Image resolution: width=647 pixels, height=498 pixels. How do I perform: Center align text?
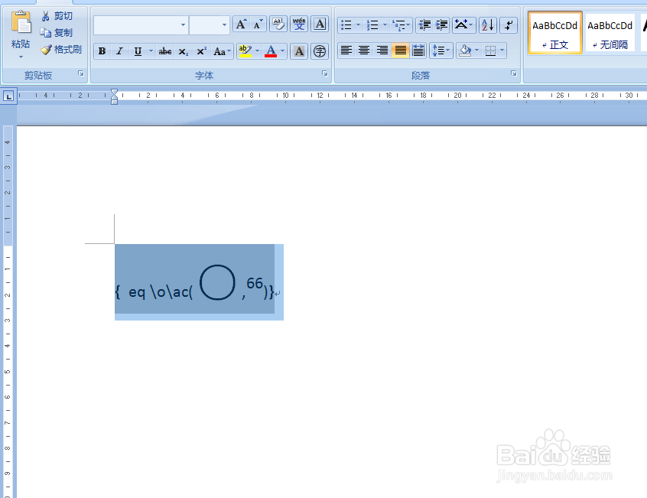[x=364, y=50]
